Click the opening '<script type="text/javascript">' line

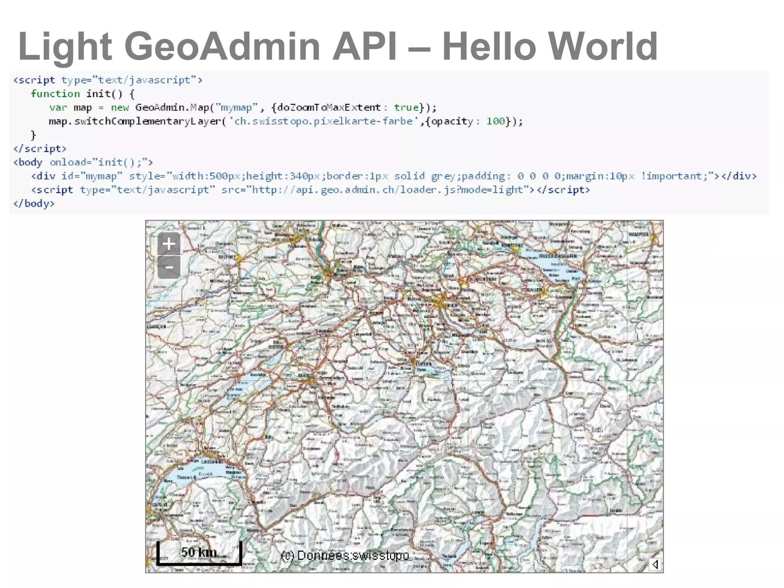click(108, 80)
